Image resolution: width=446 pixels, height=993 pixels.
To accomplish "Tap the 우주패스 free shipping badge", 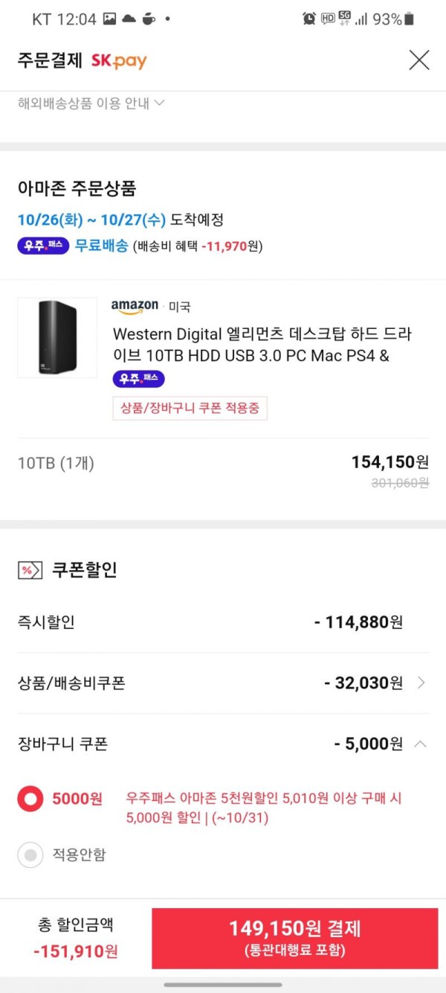I will pyautogui.click(x=43, y=246).
